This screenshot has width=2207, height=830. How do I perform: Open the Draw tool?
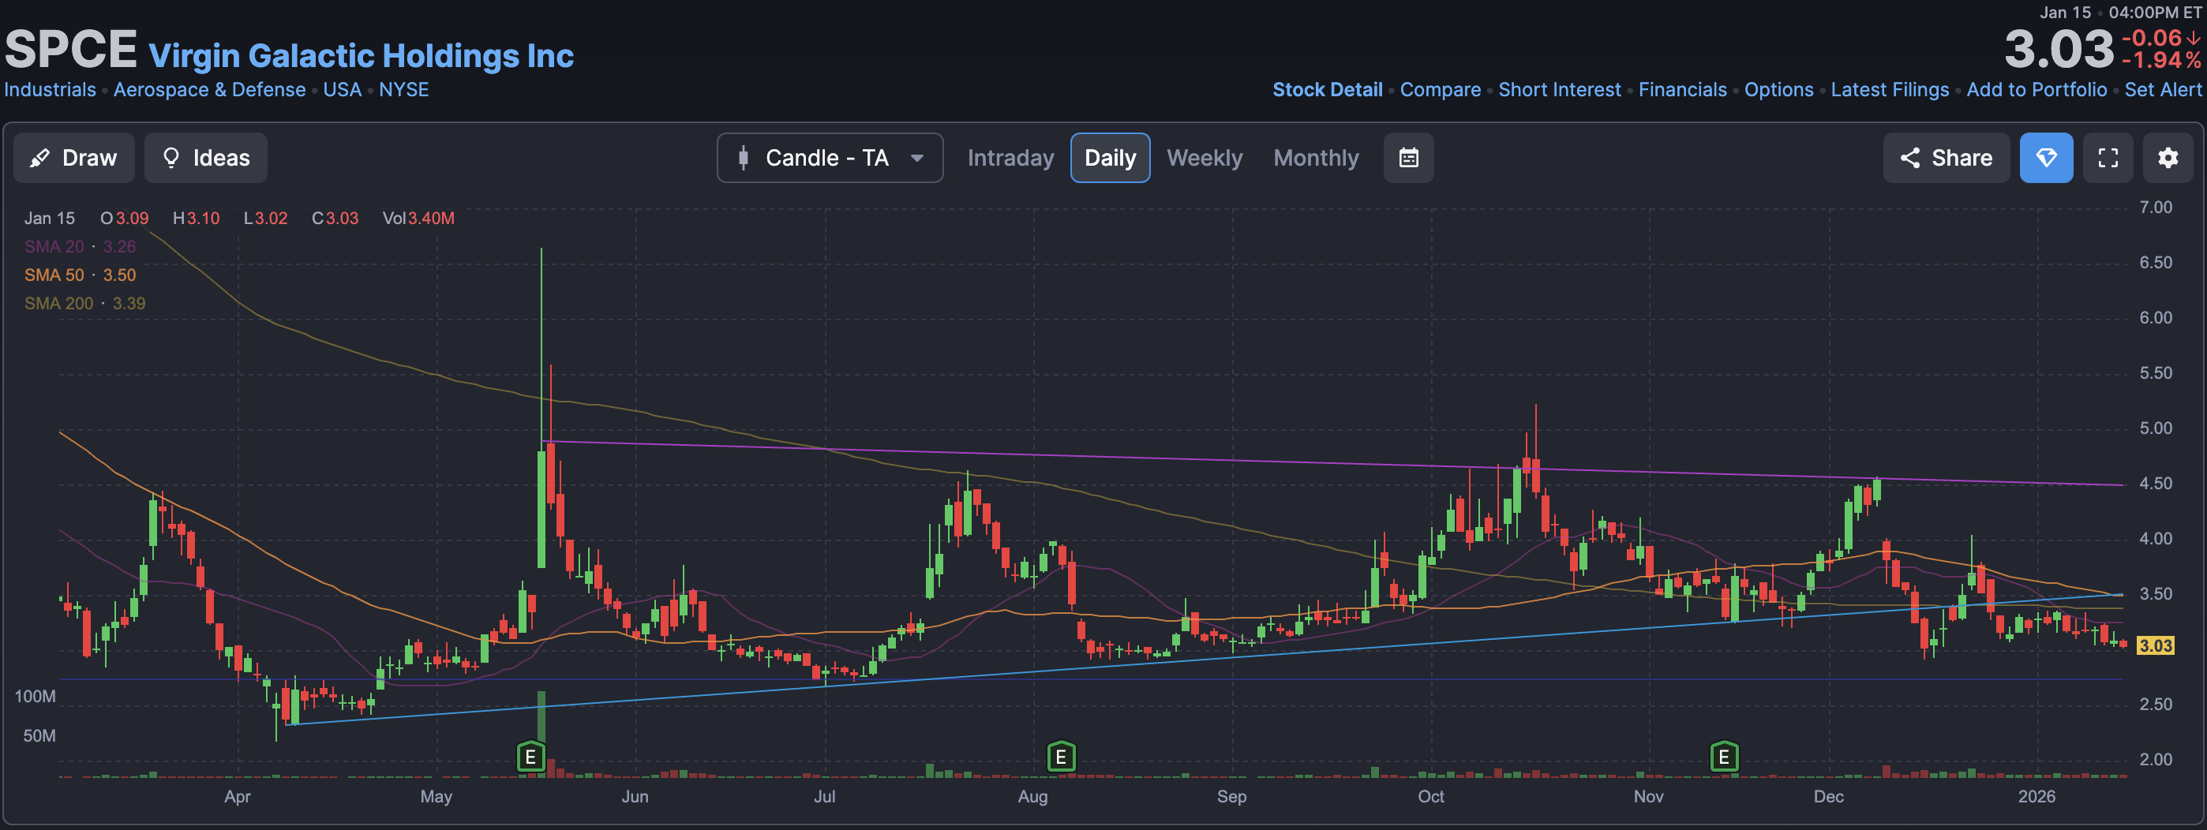tap(73, 158)
